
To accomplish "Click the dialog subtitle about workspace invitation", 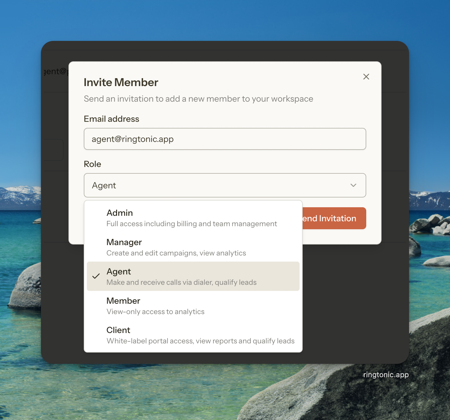I will click(x=198, y=99).
